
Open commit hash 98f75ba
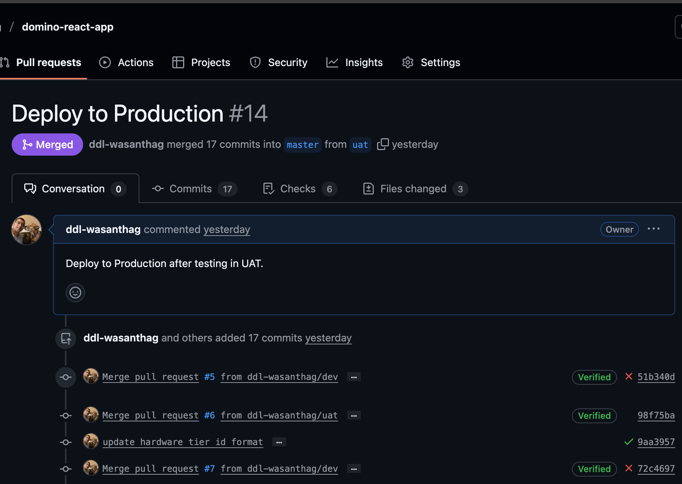pos(656,415)
